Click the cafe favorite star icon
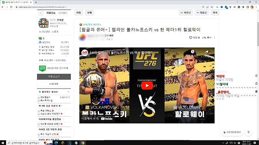The image size is (259, 145). tap(41, 13)
